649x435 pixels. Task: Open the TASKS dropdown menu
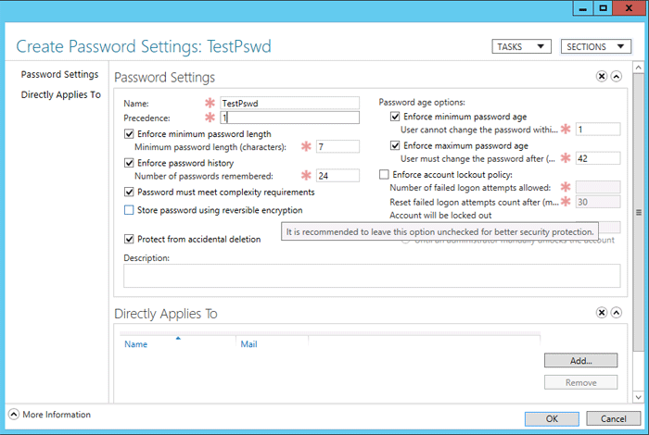[521, 46]
